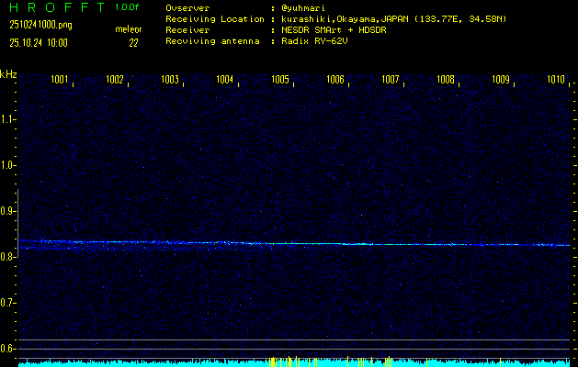Screen dimensions: 578x367
Task: Select the 1.0.0f version label
Action: [128, 8]
